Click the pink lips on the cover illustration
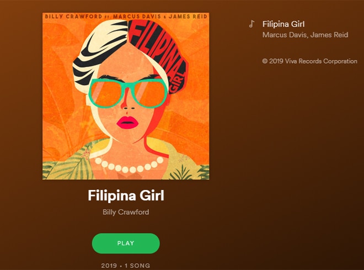 [x=127, y=122]
